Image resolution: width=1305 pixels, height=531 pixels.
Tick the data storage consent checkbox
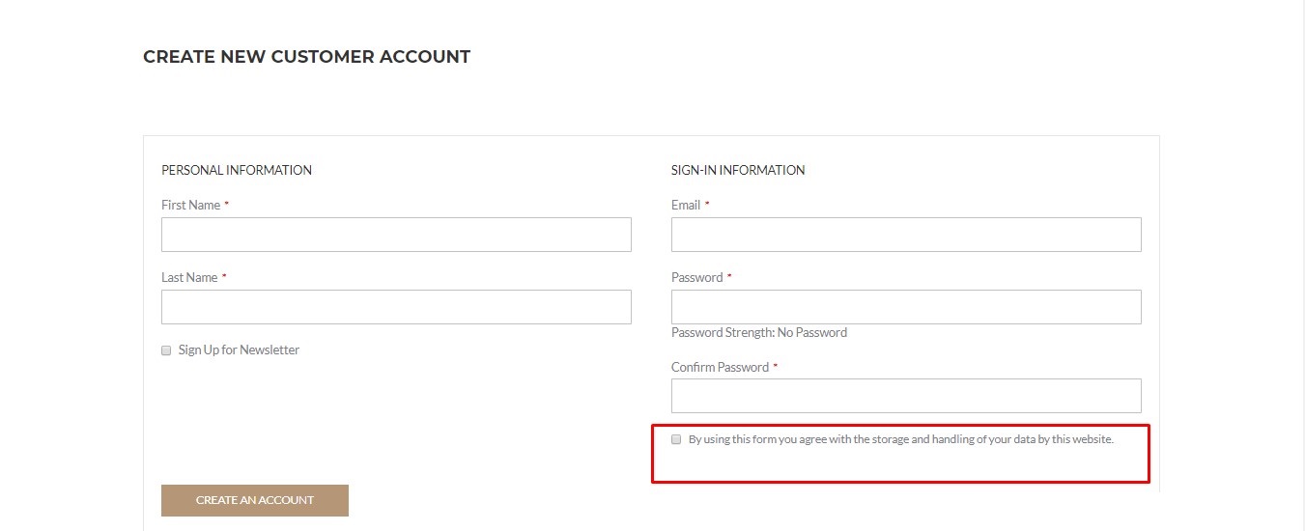676,439
